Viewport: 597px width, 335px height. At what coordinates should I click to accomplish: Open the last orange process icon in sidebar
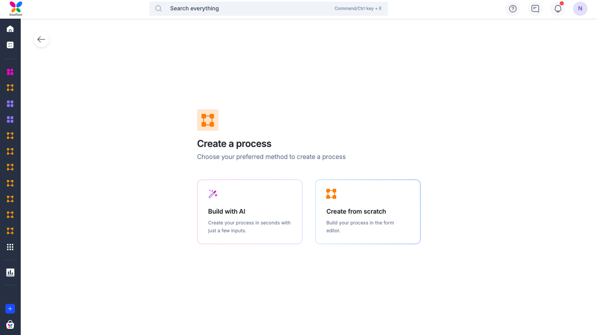point(10,231)
